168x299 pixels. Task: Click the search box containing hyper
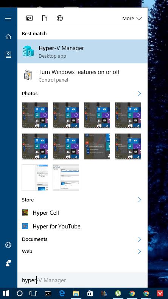[x=82, y=280]
